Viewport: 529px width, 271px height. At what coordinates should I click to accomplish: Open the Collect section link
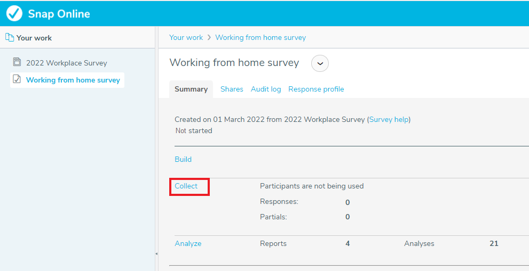tap(186, 186)
